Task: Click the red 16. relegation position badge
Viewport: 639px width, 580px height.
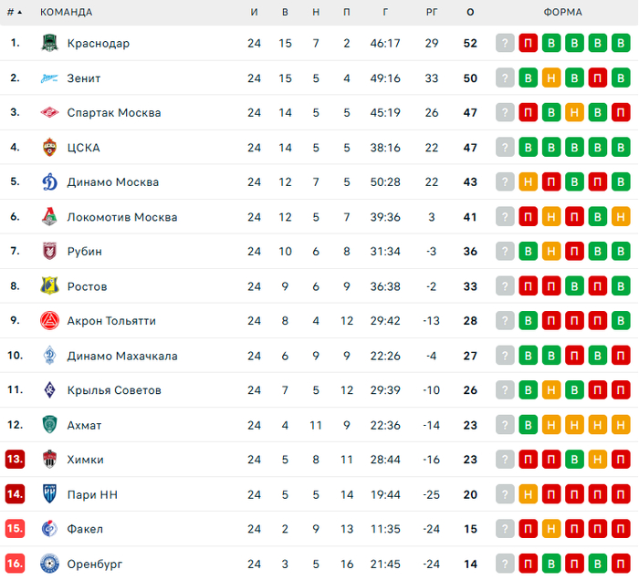Action: click(x=15, y=564)
